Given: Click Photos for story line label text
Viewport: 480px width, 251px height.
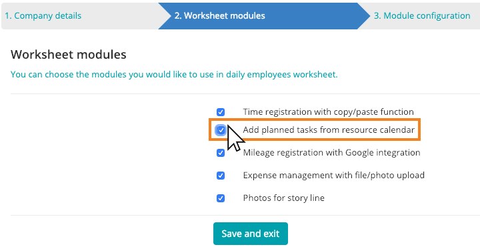Looking at the screenshot, I should tap(284, 198).
